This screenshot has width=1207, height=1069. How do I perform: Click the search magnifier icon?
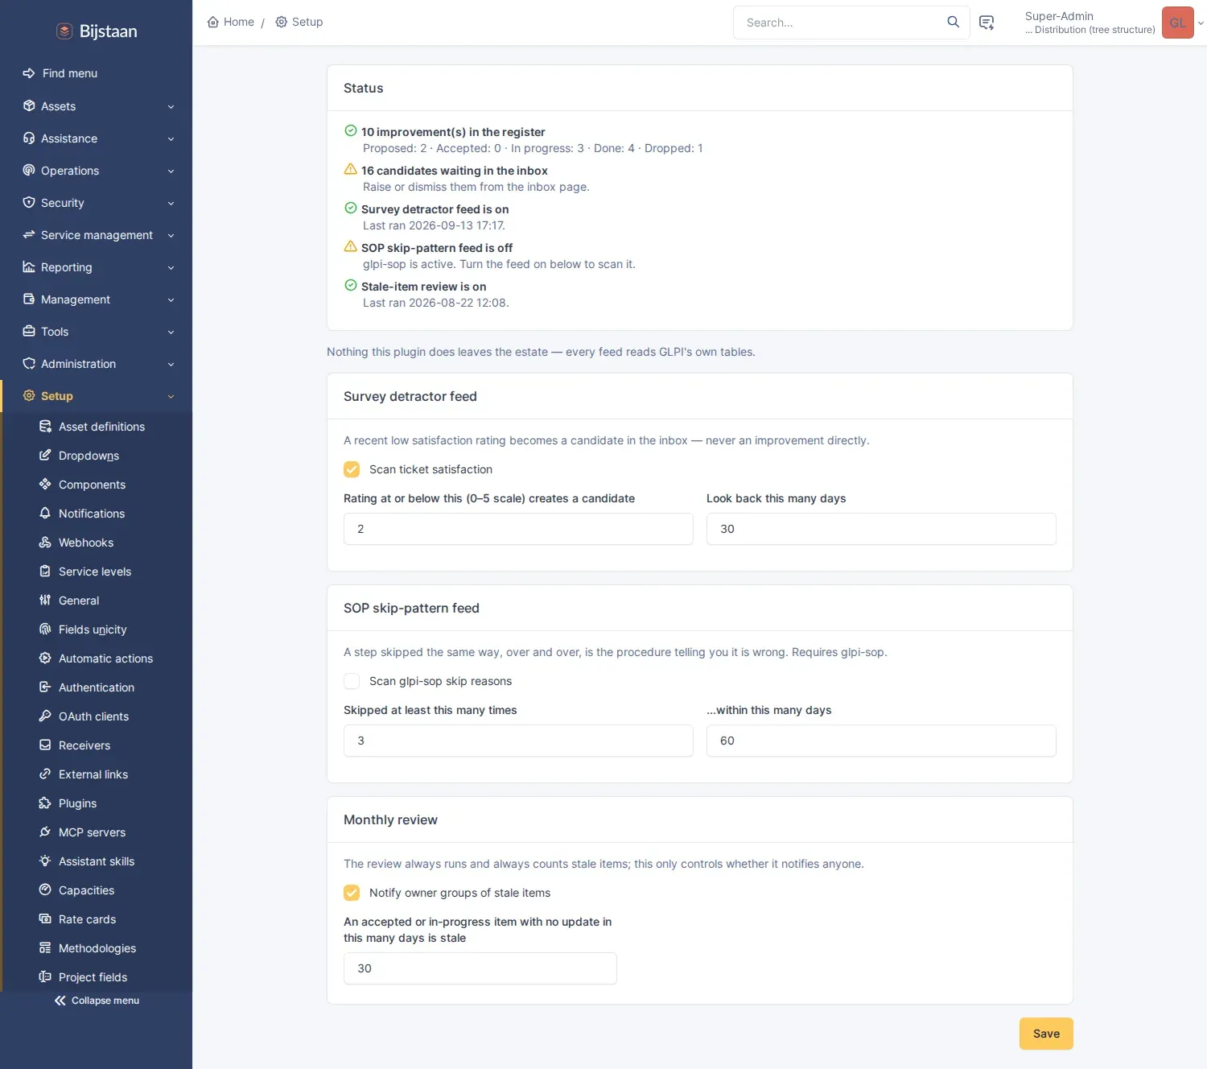(953, 22)
